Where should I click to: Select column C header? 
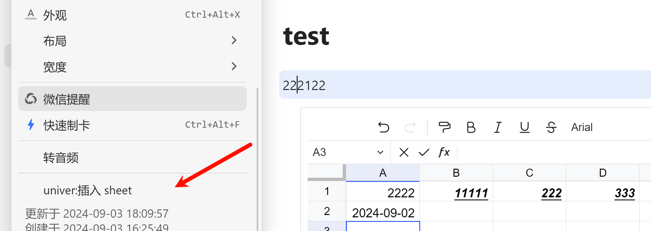pyautogui.click(x=529, y=173)
